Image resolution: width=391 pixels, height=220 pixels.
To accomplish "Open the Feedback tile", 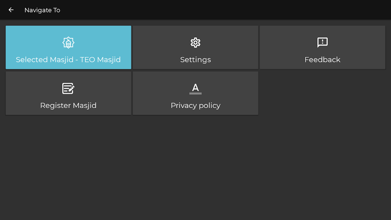I will 323,47.
